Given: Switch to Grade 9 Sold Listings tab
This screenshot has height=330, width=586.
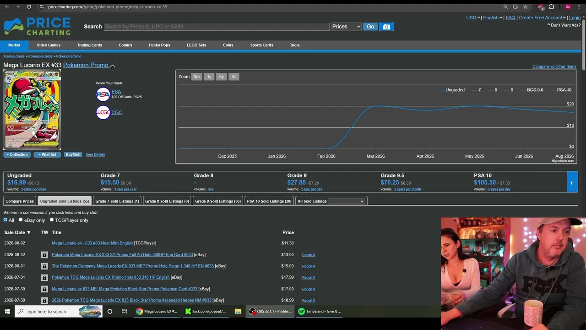Looking at the screenshot, I should point(218,201).
